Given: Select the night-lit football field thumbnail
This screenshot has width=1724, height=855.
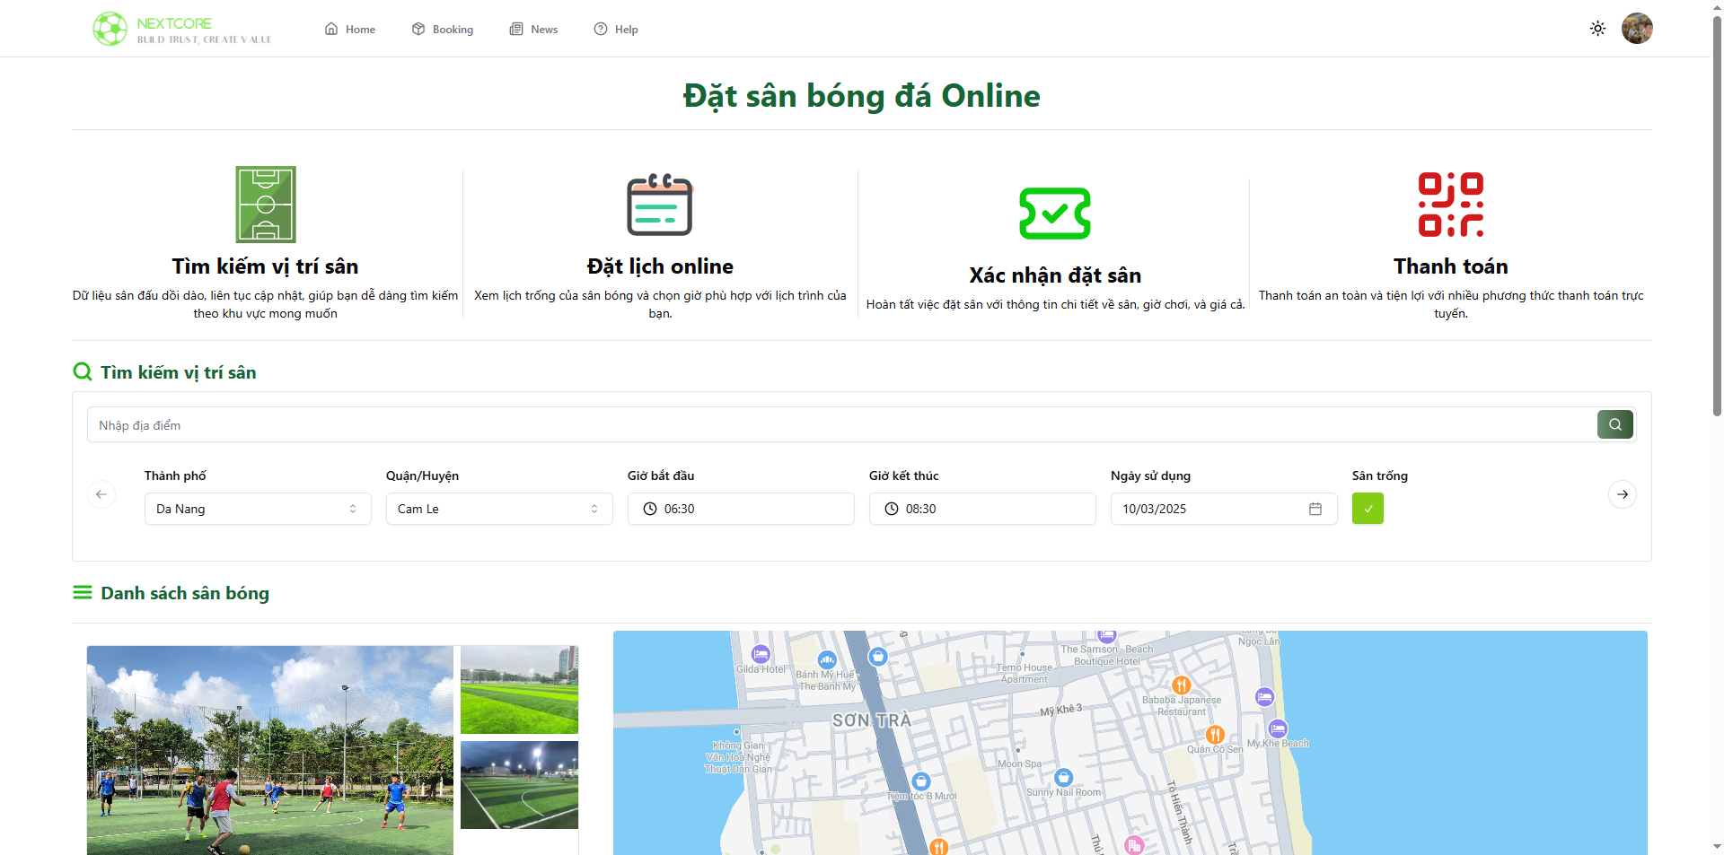Looking at the screenshot, I should [x=519, y=785].
